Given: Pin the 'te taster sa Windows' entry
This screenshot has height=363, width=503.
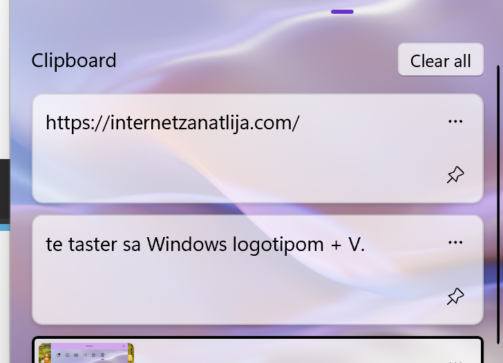Looking at the screenshot, I should (455, 296).
